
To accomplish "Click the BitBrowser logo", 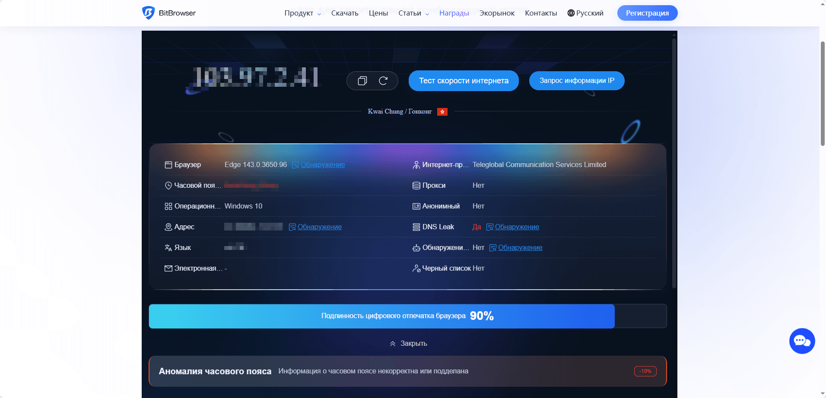I will pyautogui.click(x=169, y=13).
